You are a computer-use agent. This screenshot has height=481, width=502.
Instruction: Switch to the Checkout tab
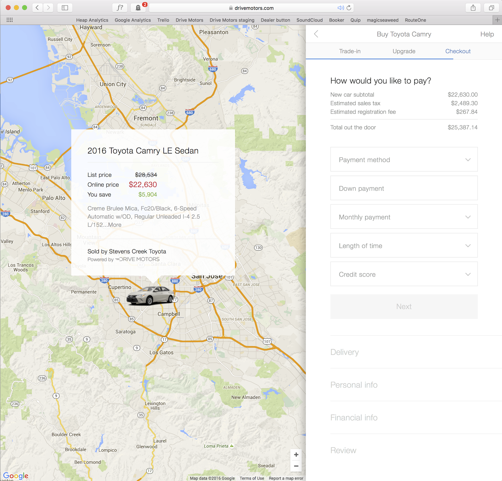458,51
